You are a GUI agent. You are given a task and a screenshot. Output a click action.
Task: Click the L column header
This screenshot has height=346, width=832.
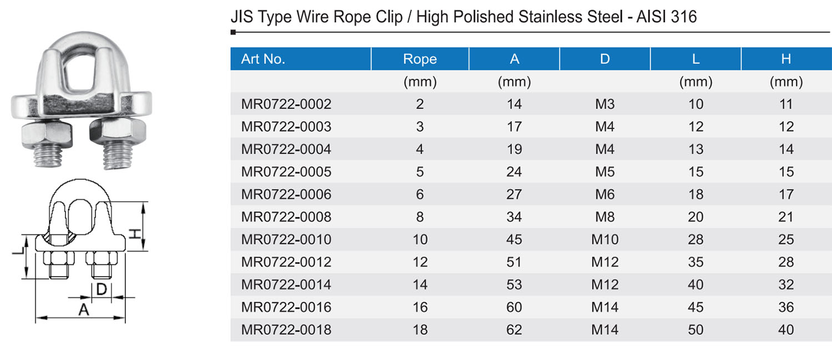point(696,59)
